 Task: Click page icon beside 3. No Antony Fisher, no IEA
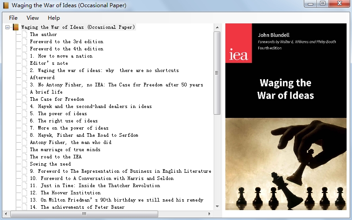(x=25, y=85)
